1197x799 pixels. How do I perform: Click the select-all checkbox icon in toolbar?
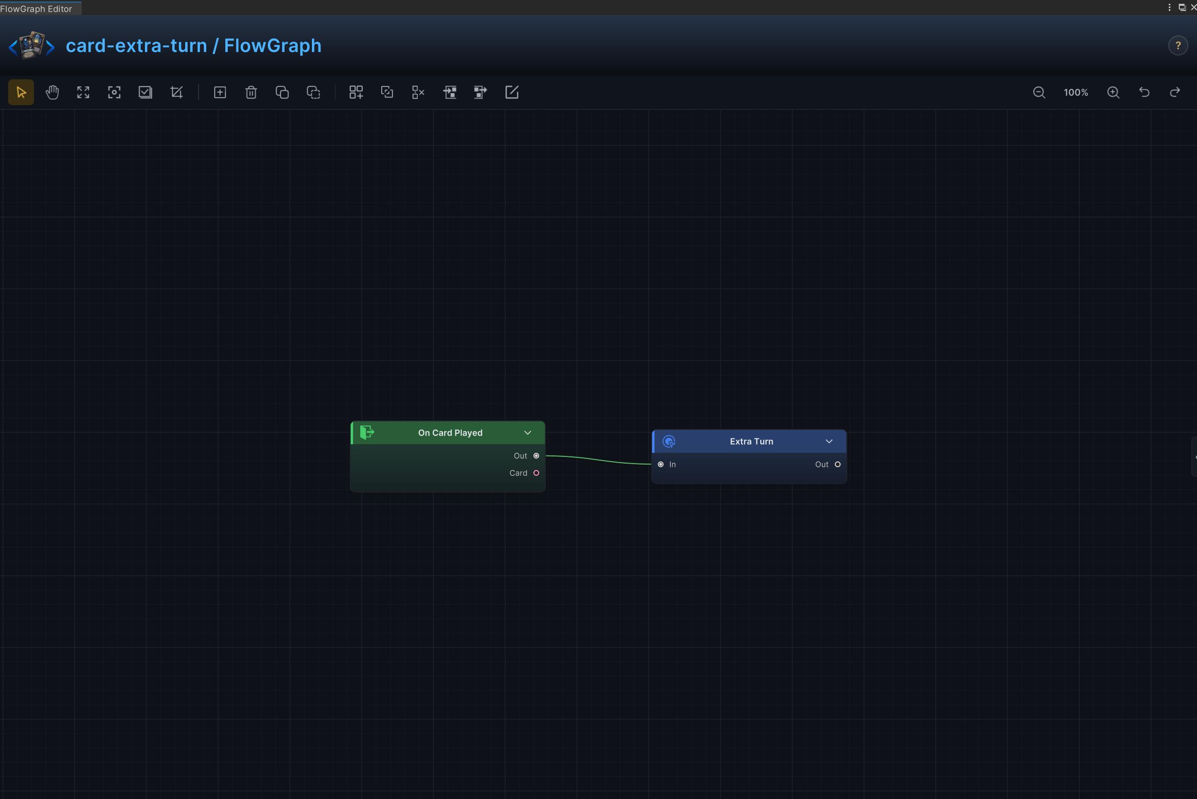pyautogui.click(x=145, y=92)
